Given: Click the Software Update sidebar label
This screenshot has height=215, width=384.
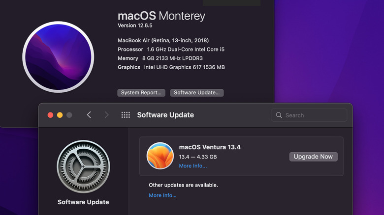Looking at the screenshot, I should [x=83, y=202].
